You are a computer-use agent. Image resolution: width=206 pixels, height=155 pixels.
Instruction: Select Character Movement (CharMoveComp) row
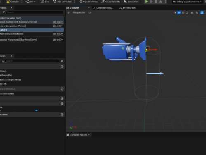click(x=32, y=40)
